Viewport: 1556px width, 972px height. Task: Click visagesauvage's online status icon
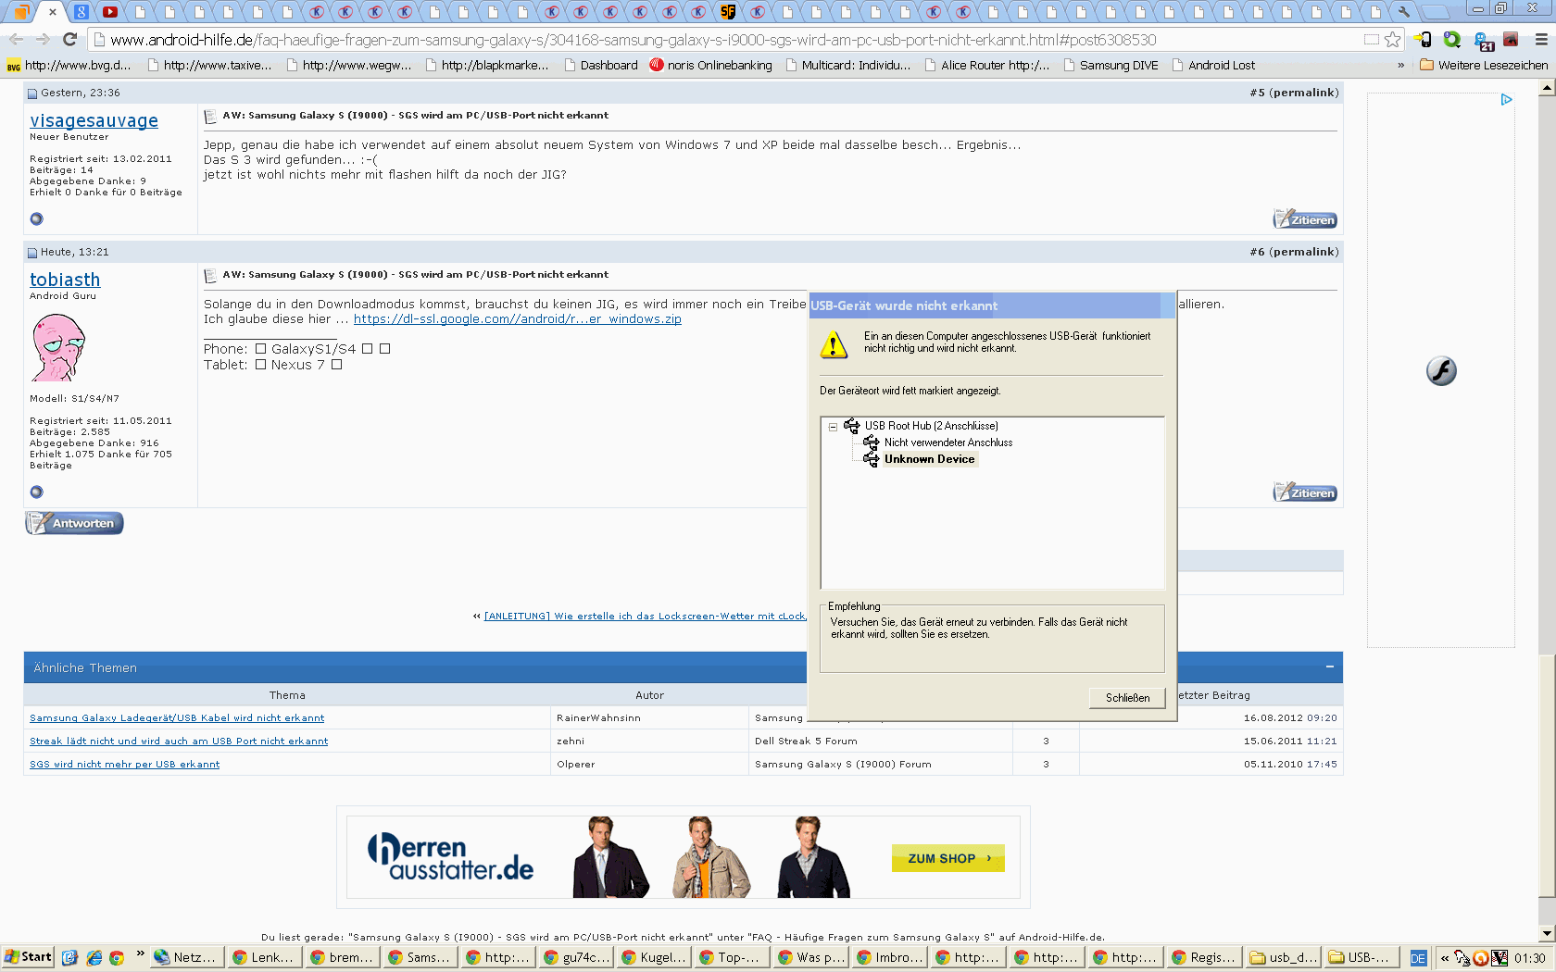37,219
